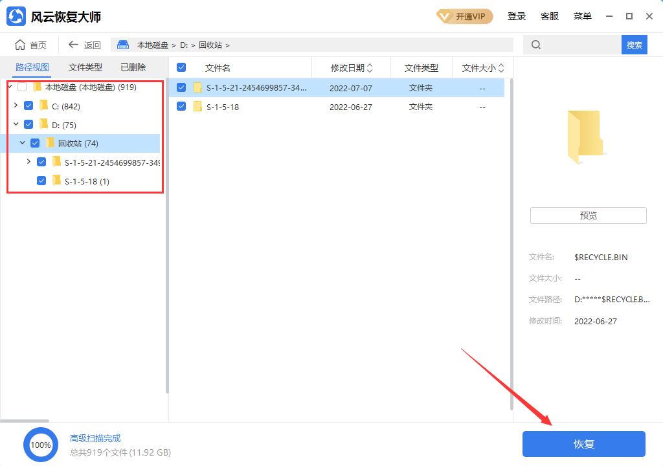Click the 客服 customer service option
Screen dimensions: 663x466
pos(550,16)
